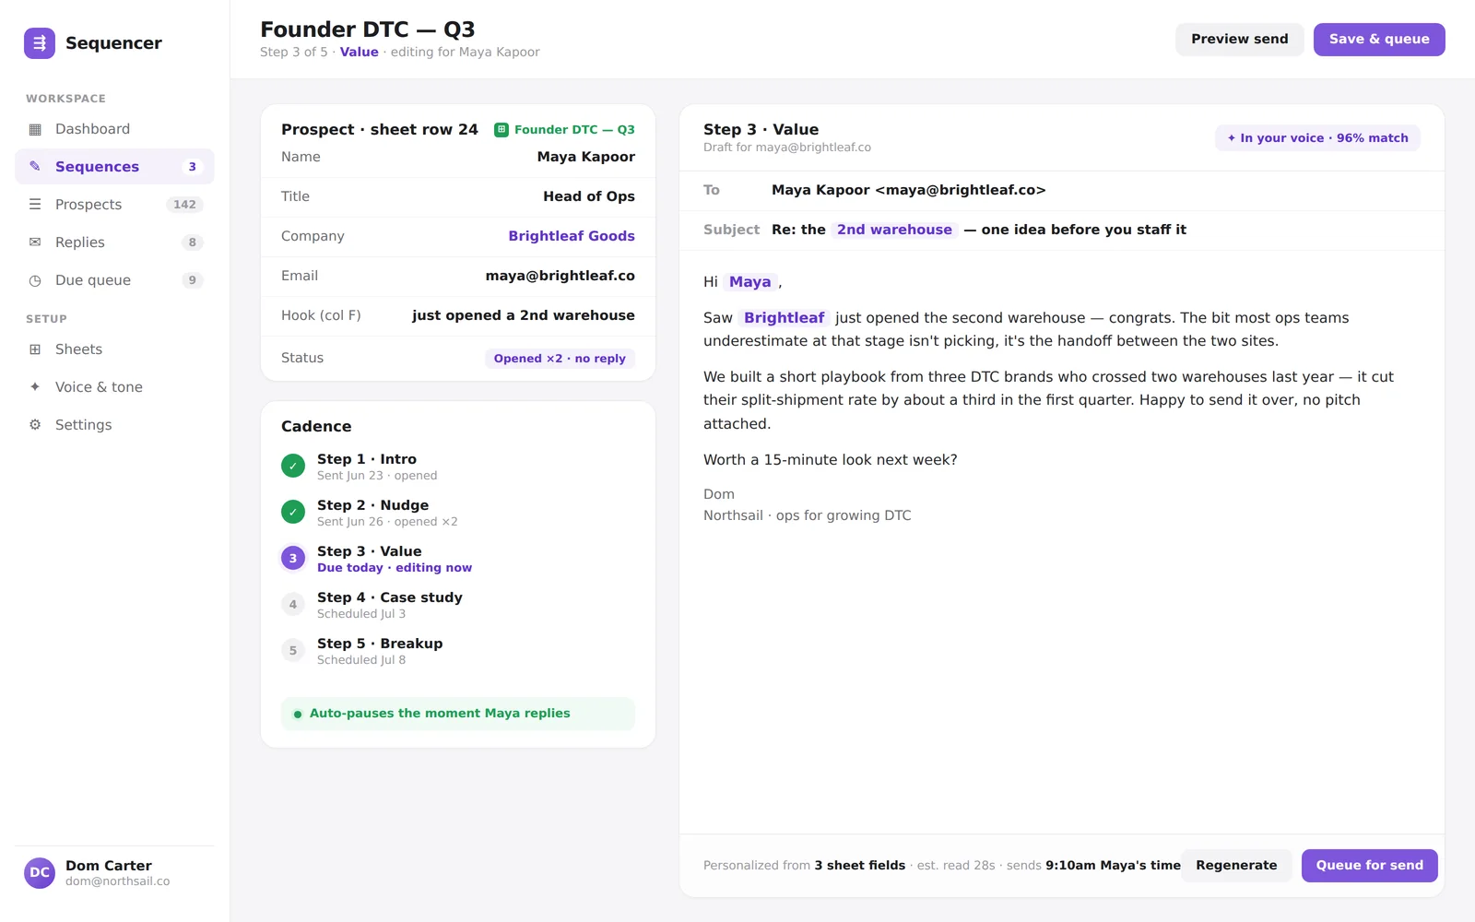The image size is (1475, 922).
Task: Click Save & queue button
Action: [x=1379, y=39]
